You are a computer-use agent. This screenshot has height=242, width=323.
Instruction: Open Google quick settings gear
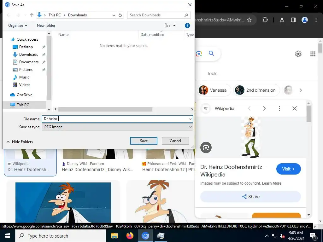click(x=298, y=54)
